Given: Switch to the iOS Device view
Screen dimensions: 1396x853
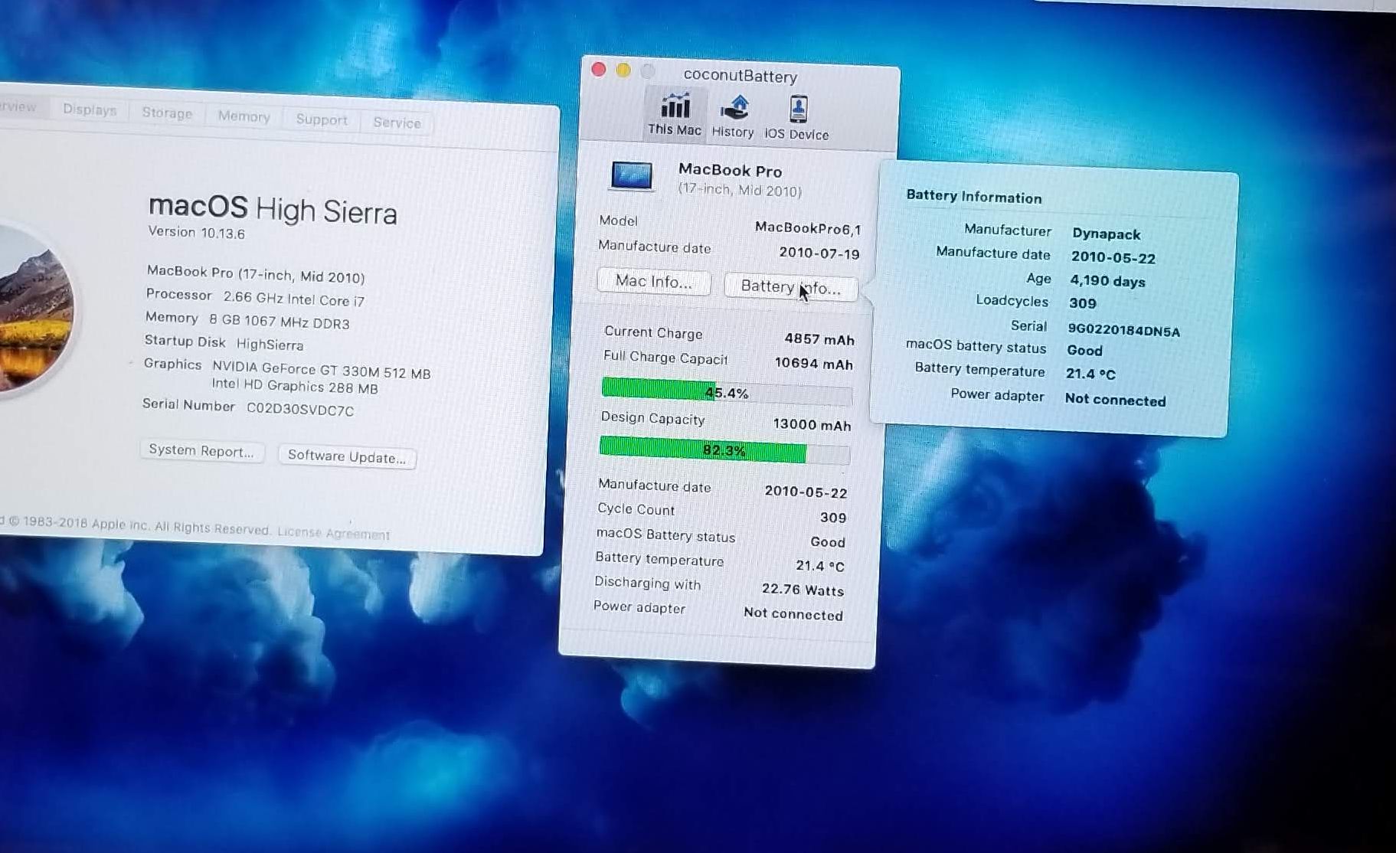Looking at the screenshot, I should click(797, 118).
